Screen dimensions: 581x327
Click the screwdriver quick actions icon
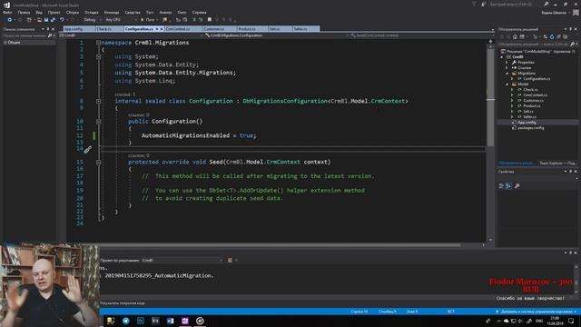click(87, 150)
